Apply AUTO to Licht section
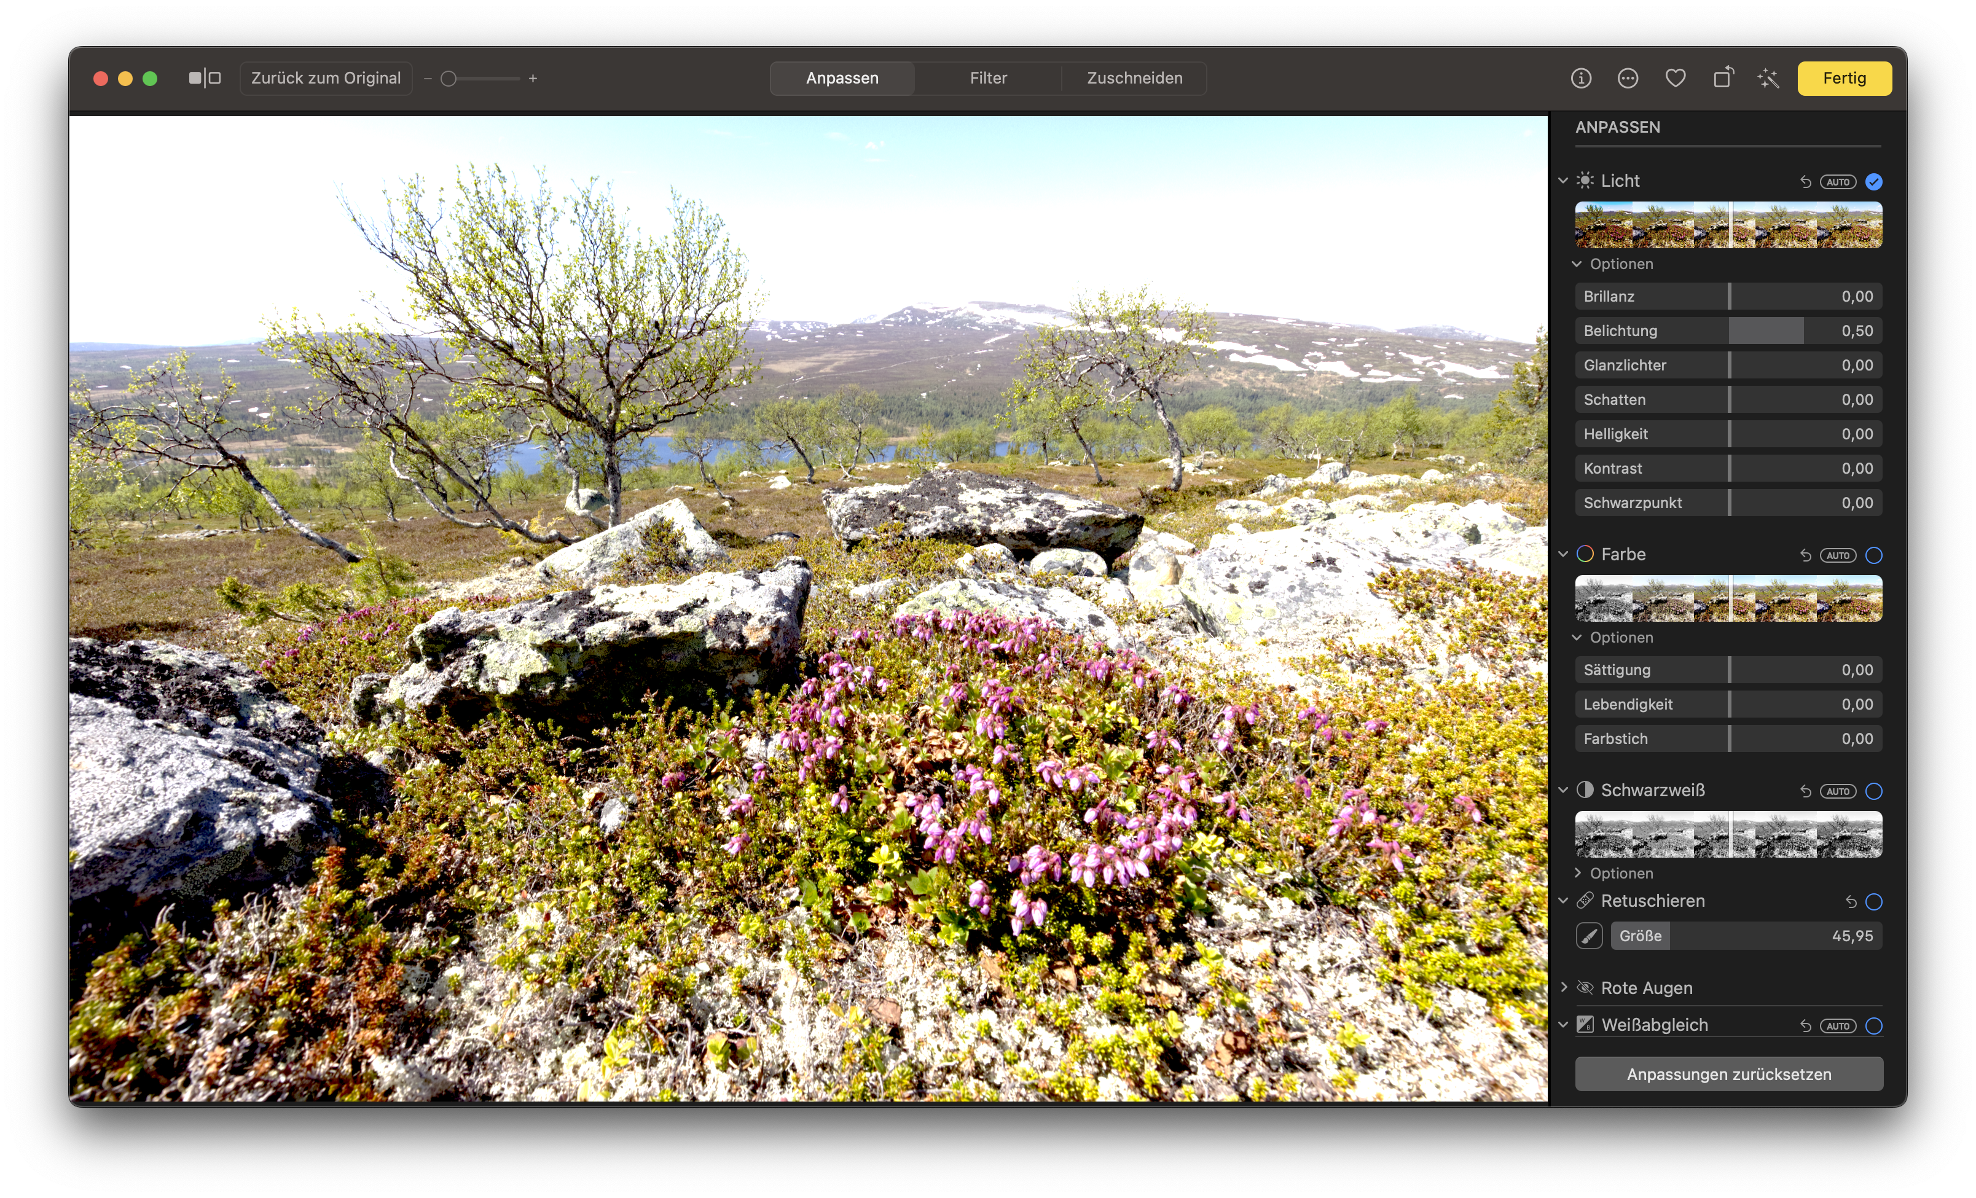 click(x=1838, y=182)
